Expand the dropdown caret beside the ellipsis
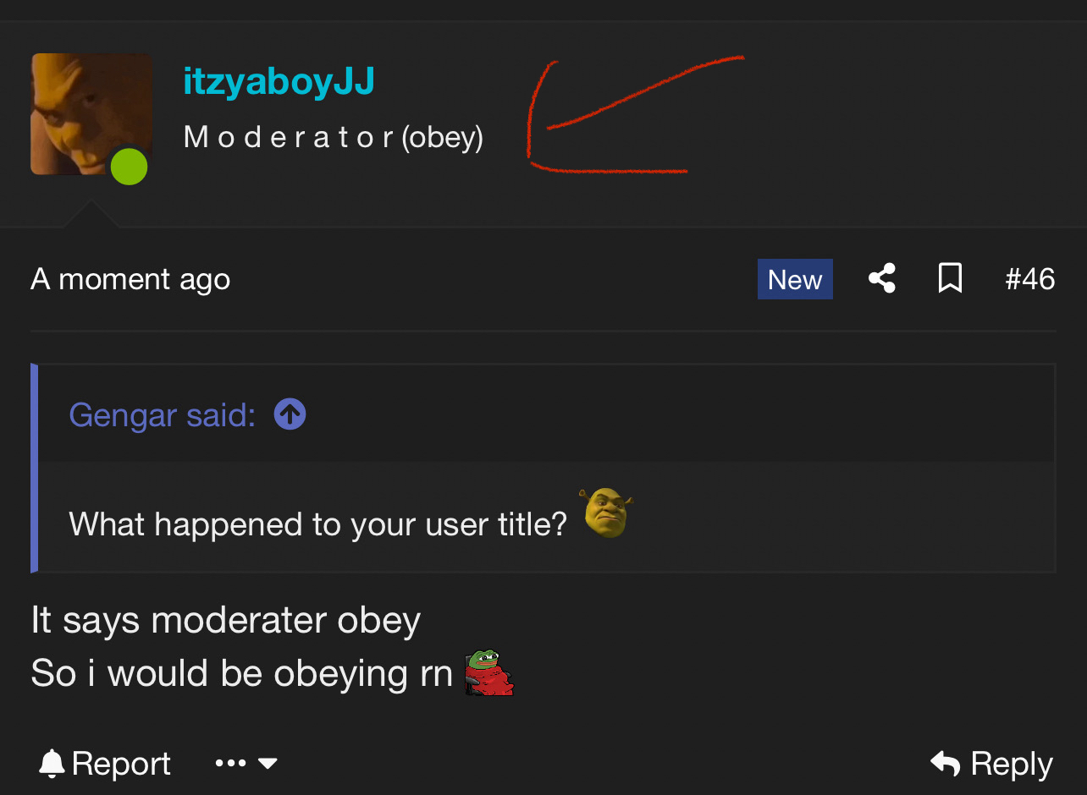 pyautogui.click(x=268, y=764)
